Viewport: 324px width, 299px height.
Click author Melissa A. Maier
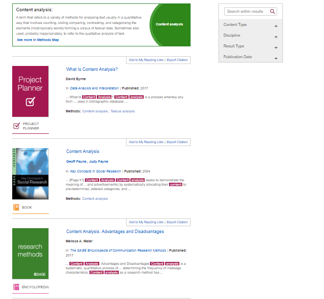80,241
